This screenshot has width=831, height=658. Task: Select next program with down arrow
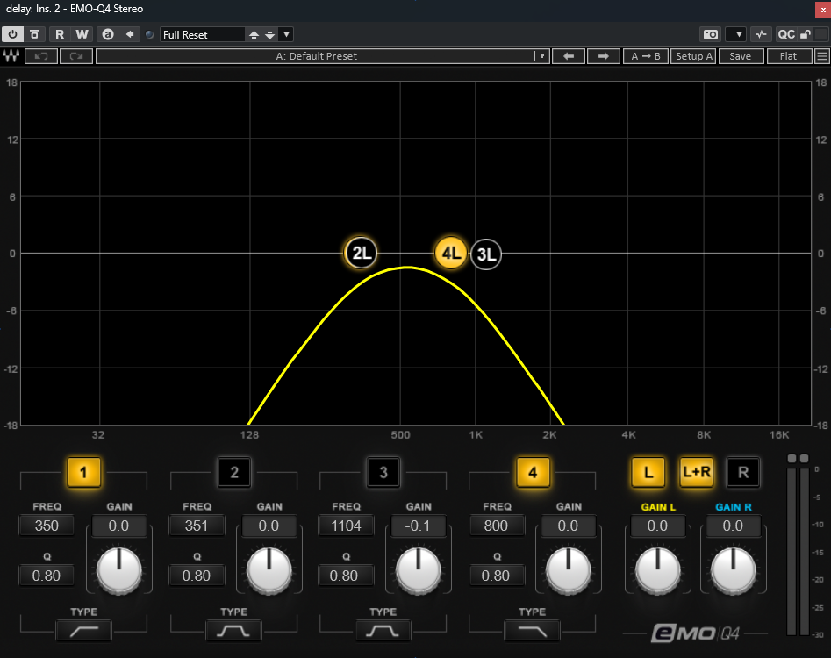[269, 34]
